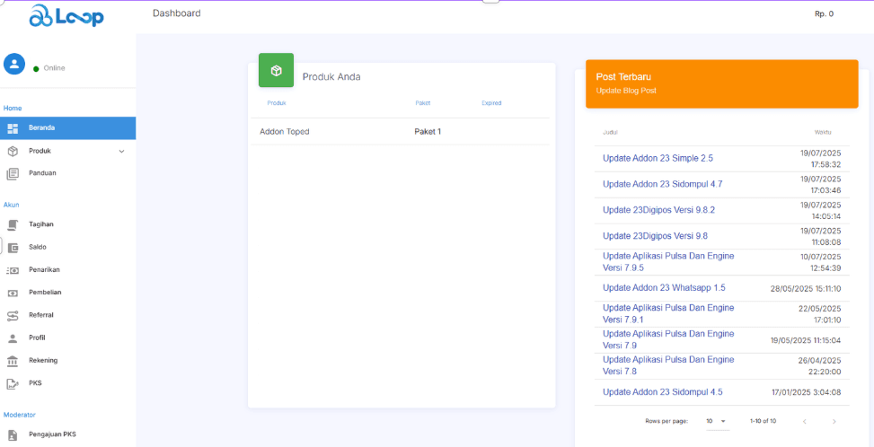Click the green Produk Anda box icon
This screenshot has width=874, height=447.
276,70
